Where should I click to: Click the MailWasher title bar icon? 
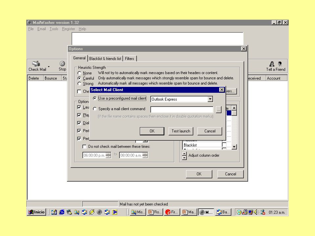[29, 23]
